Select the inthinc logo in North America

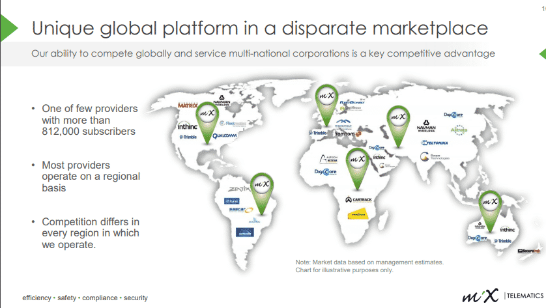tap(188, 126)
